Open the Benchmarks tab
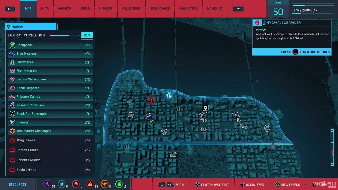The width and height of the screenshot is (338, 190). pyautogui.click(x=160, y=9)
